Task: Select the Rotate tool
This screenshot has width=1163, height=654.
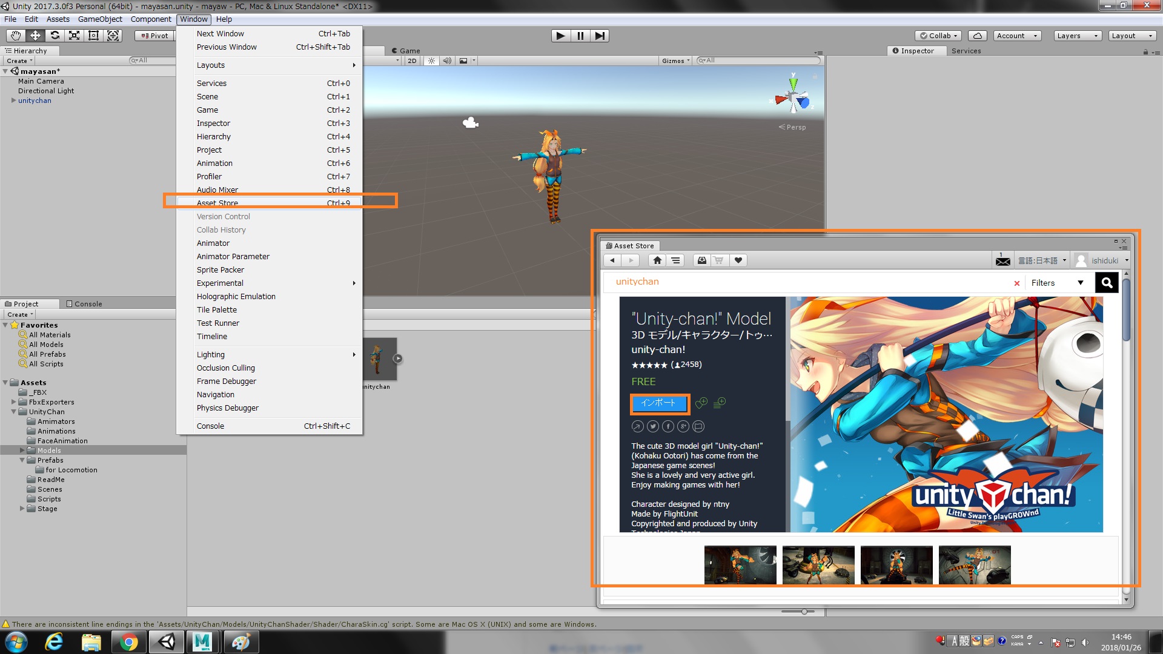Action: (x=55, y=36)
